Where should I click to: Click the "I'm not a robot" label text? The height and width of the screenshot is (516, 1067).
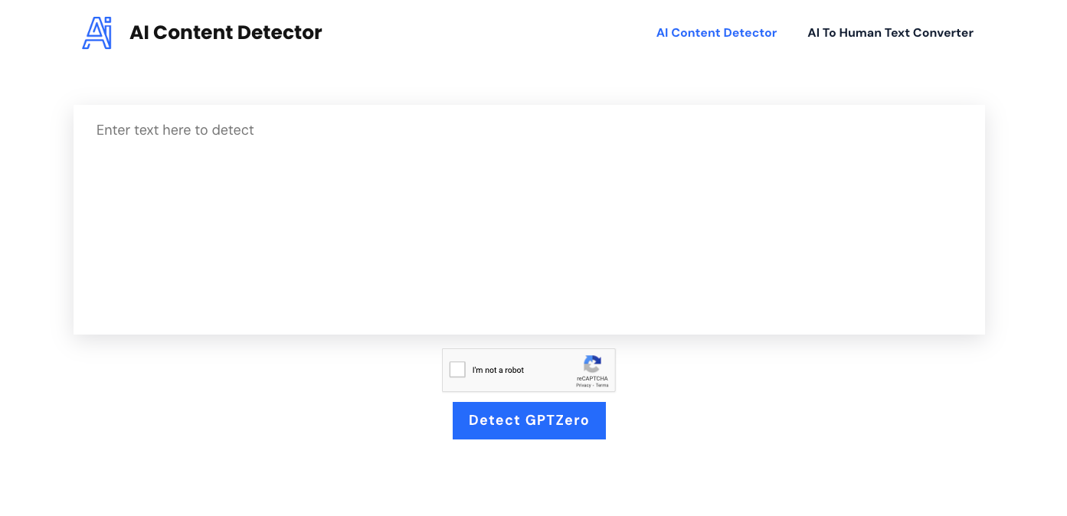pyautogui.click(x=498, y=371)
